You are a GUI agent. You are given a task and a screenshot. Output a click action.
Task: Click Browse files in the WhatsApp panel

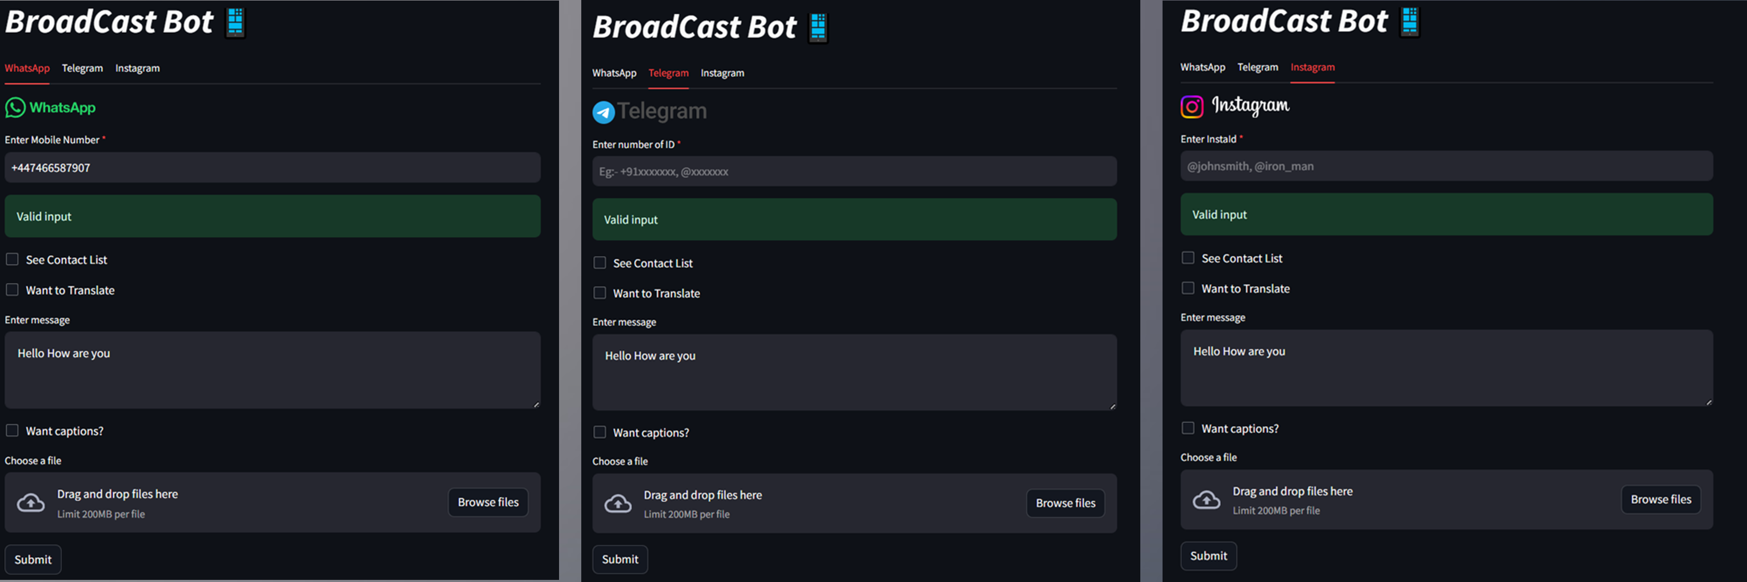[x=488, y=502]
